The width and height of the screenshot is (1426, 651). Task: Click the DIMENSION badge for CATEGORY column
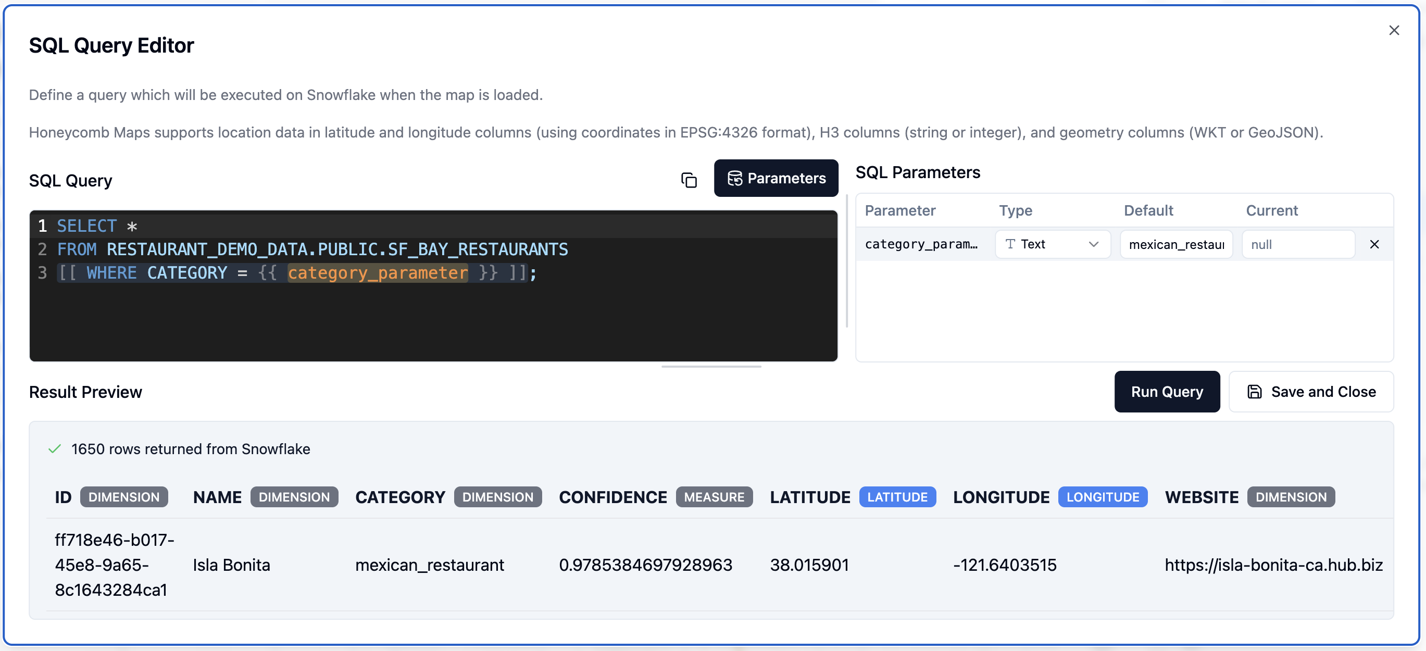click(x=498, y=496)
